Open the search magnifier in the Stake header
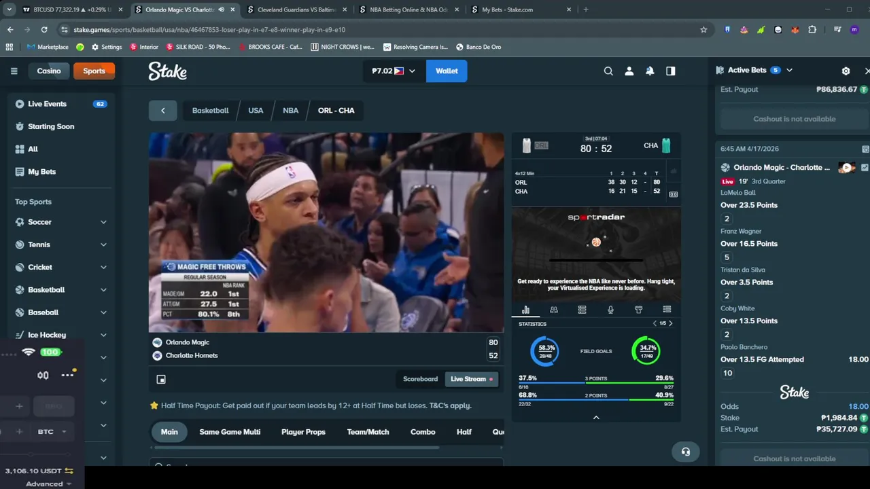This screenshot has width=870, height=489. point(608,71)
